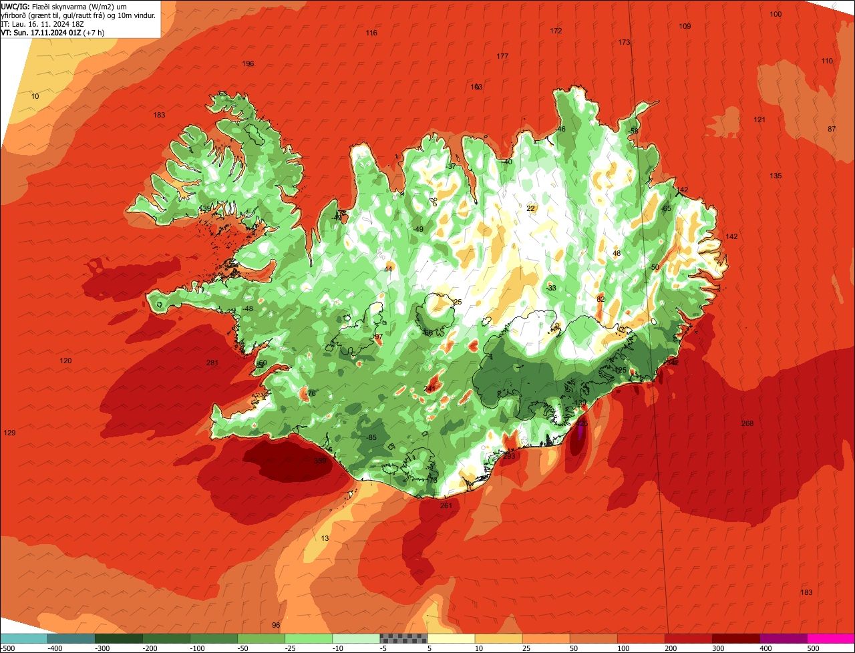Select the magenta swatch above 500
This screenshot has height=653, width=855.
[830, 638]
